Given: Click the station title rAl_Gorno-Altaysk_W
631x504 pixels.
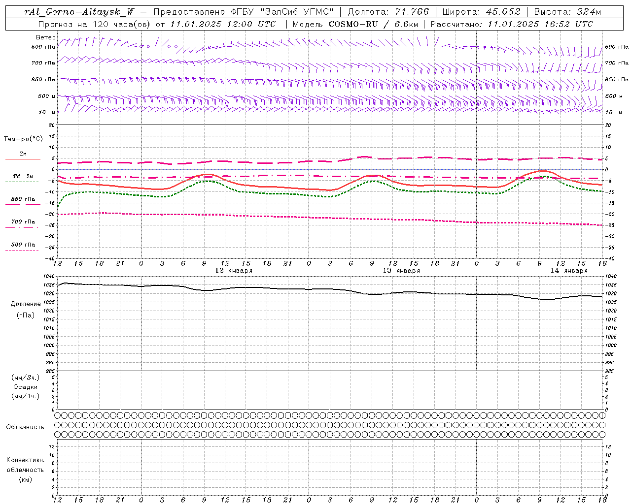Looking at the screenshot, I should 80,12.
